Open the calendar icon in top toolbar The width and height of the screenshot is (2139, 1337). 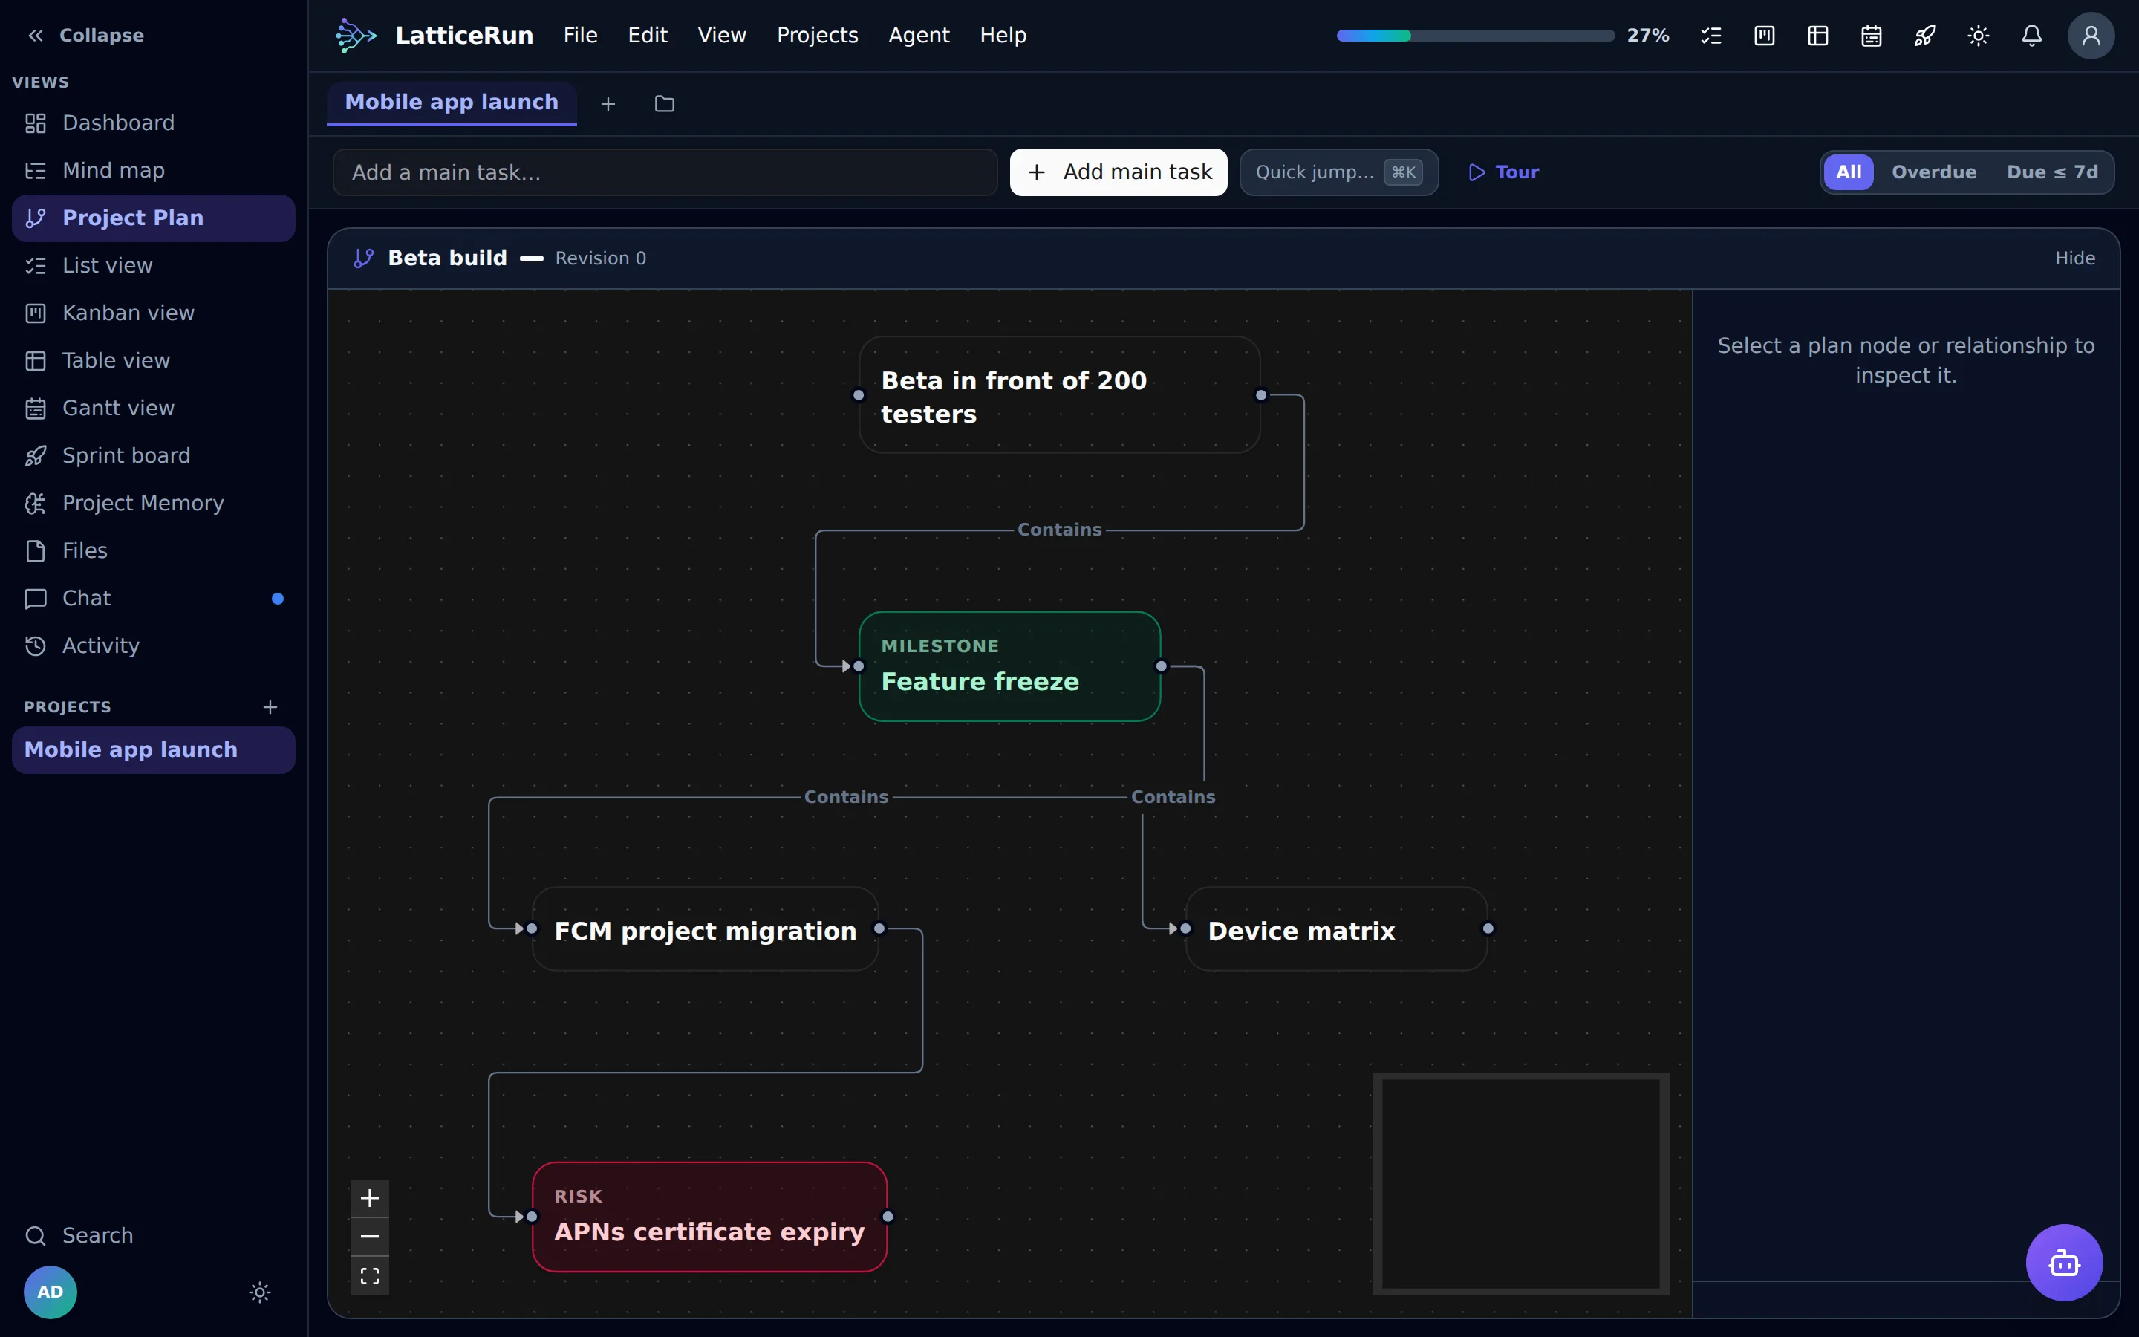[x=1871, y=36]
